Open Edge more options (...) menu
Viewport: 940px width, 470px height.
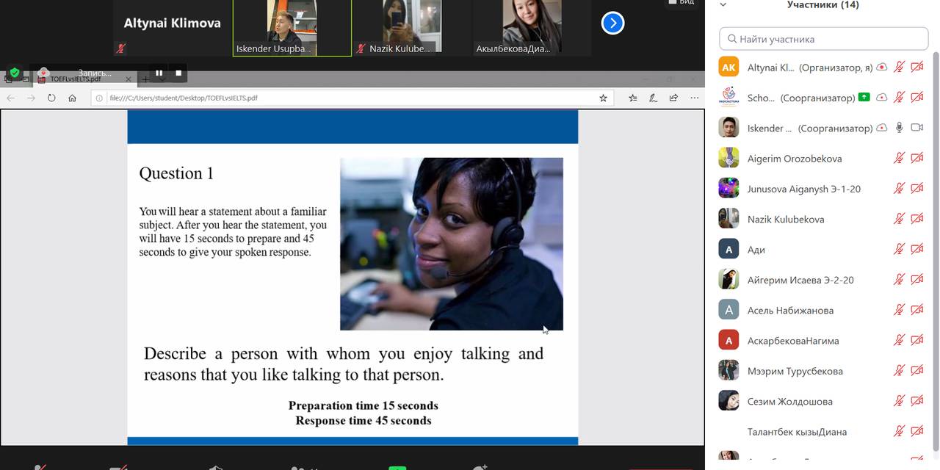click(695, 97)
